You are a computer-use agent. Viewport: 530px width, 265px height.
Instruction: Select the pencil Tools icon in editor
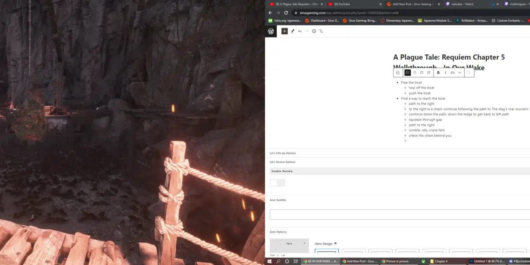point(293,31)
